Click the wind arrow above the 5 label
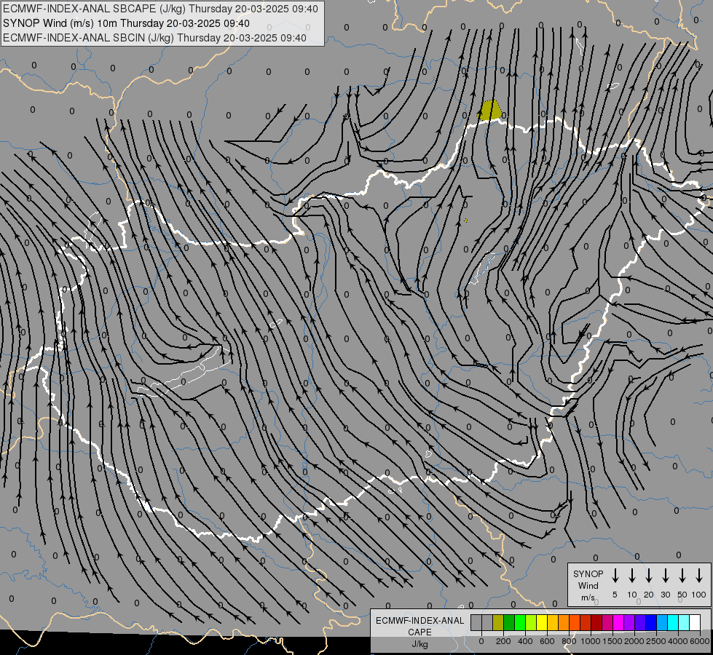Screen dimensions: 713x655 (x=615, y=576)
